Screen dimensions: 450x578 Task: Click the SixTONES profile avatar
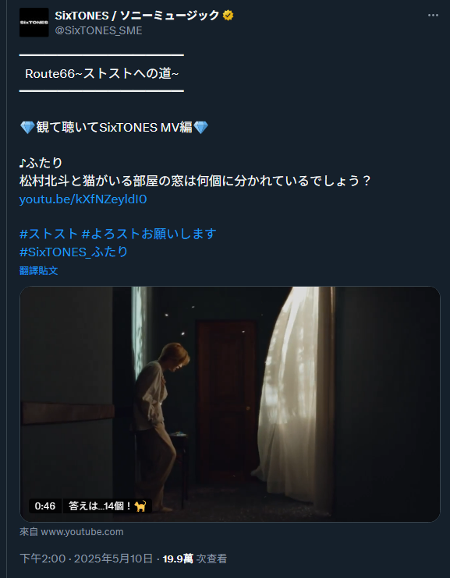(x=34, y=23)
